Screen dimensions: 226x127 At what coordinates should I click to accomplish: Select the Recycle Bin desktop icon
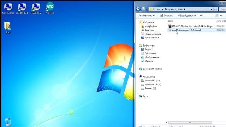(8, 122)
